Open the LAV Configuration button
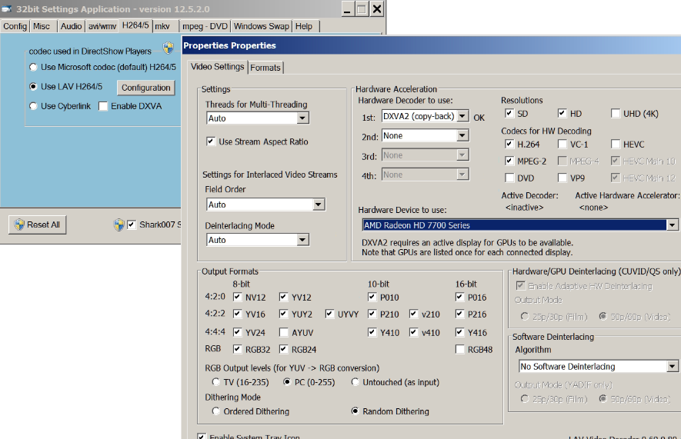 click(145, 88)
